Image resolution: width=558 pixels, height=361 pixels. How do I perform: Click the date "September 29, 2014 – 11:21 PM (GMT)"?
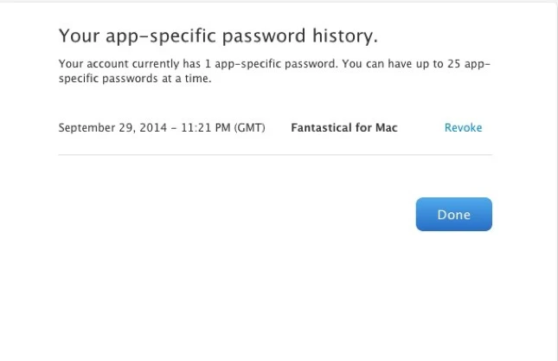[162, 127]
